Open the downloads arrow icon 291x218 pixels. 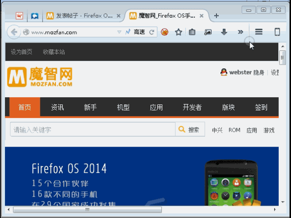224,32
